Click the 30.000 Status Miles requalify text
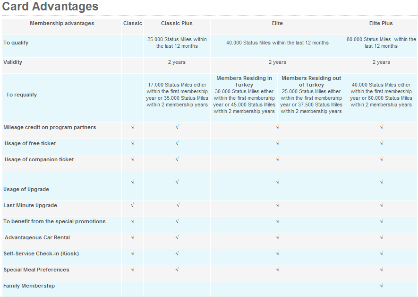The image size is (418, 297). point(244,101)
